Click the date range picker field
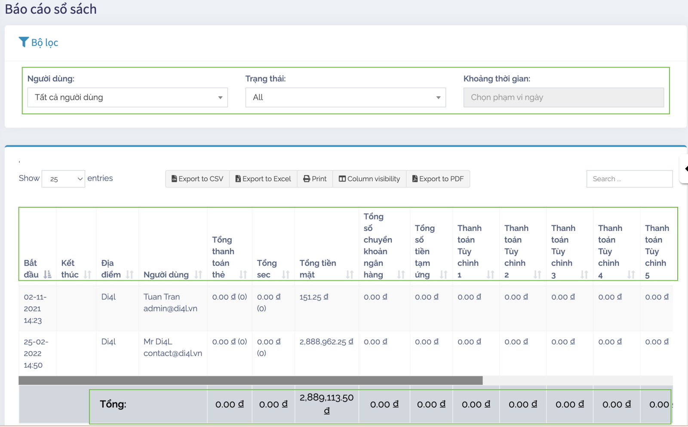 563,98
